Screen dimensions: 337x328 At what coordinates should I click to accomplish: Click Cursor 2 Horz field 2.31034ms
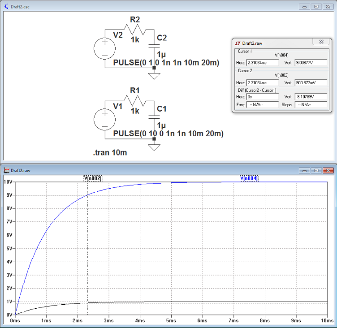pyautogui.click(x=263, y=83)
